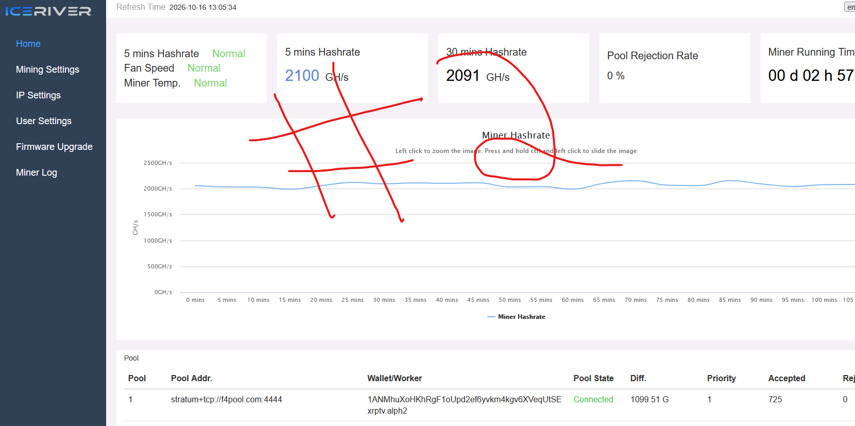Open the Home page
Viewport: 855px width, 426px height.
pos(28,44)
